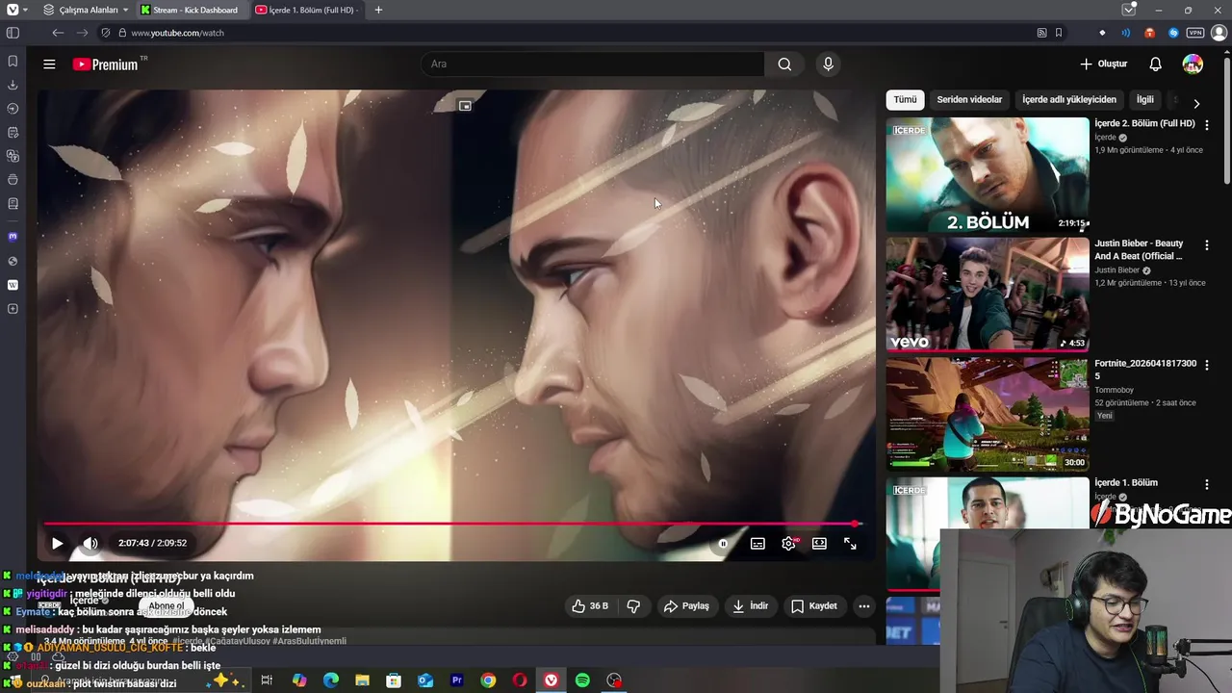This screenshot has width=1232, height=693.
Task: Open browser profile avatar in toolbar
Action: [x=1219, y=33]
